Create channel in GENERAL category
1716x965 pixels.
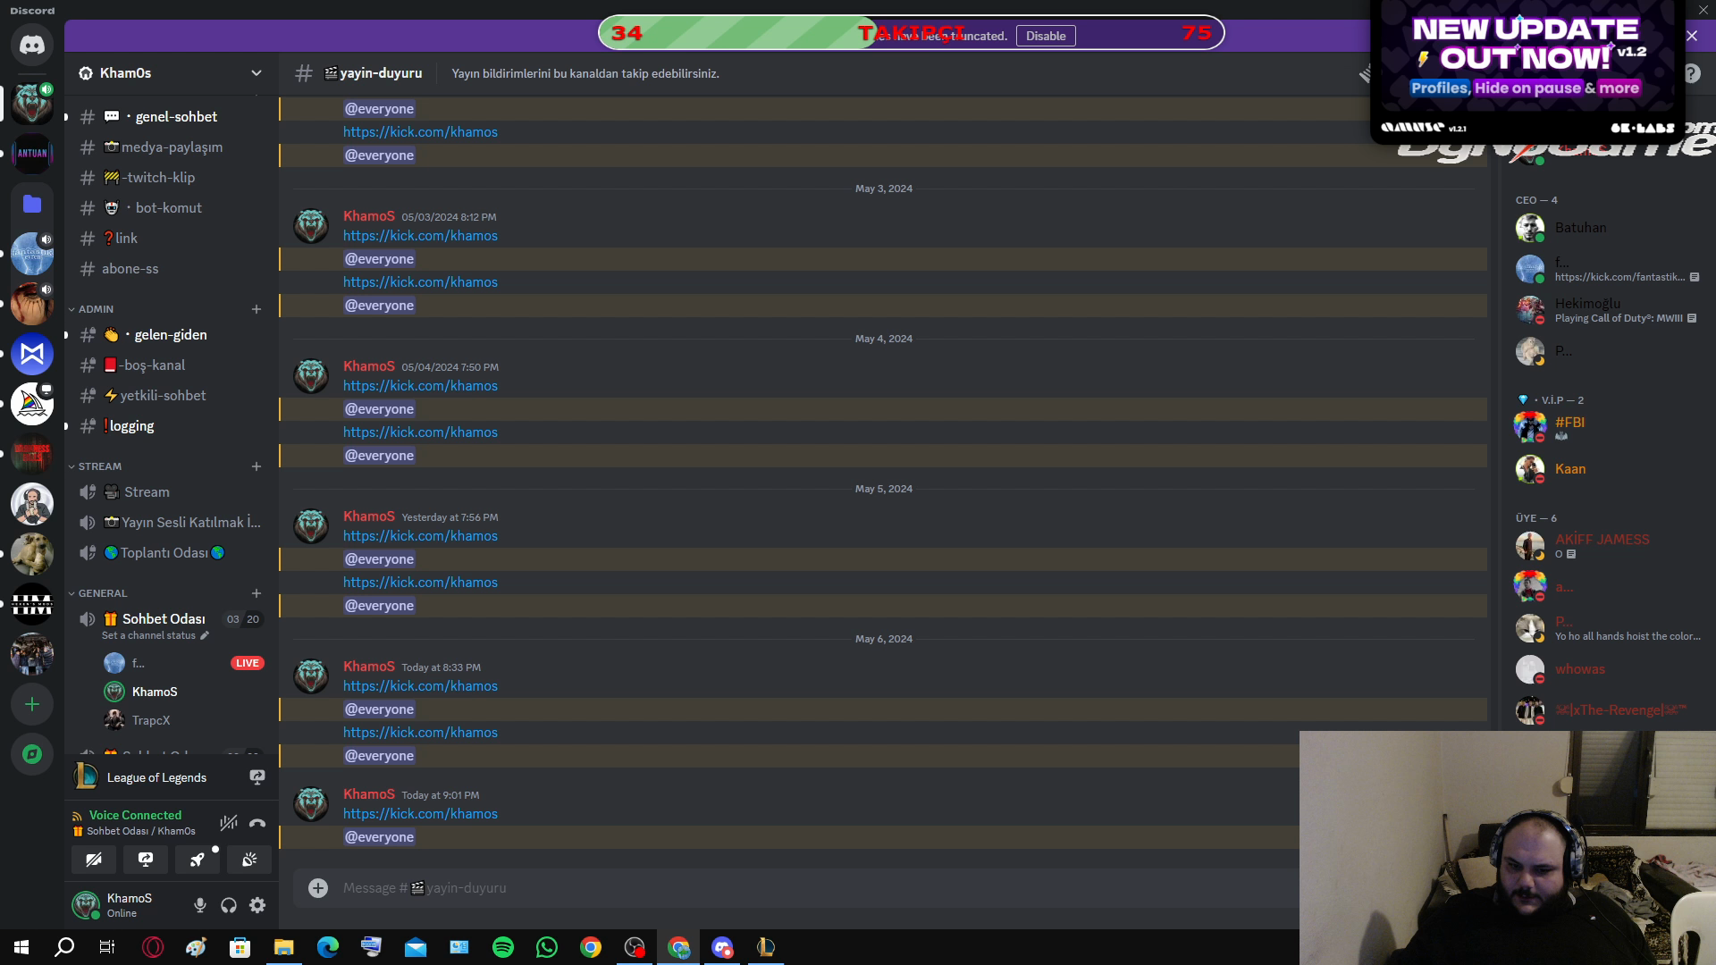(x=257, y=593)
